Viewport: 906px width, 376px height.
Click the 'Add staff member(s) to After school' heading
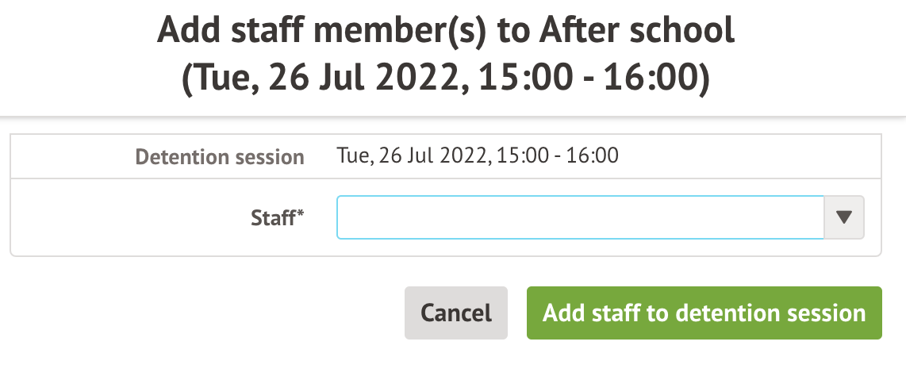pyautogui.click(x=446, y=32)
